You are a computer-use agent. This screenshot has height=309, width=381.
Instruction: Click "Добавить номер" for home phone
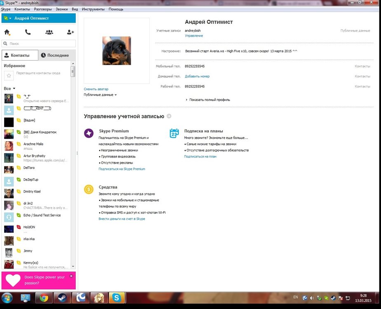point(197,76)
